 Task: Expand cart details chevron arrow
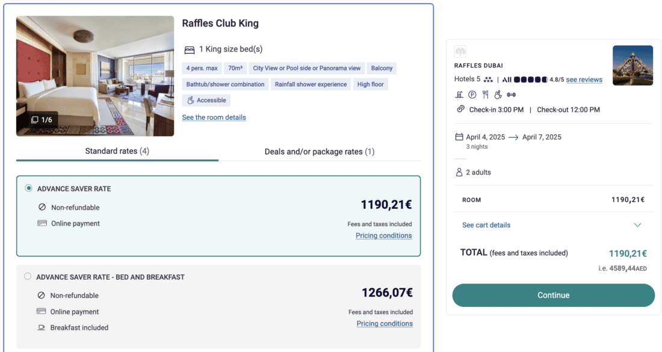(638, 225)
